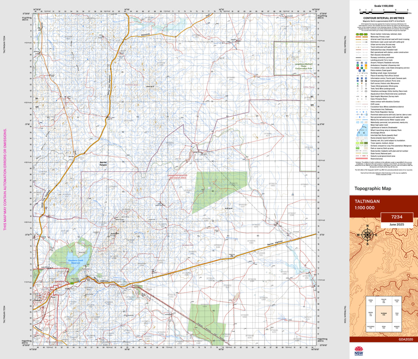The height and width of the screenshot is (359, 418).
Task: Click the 'June 2025' date label
Action: (397, 224)
